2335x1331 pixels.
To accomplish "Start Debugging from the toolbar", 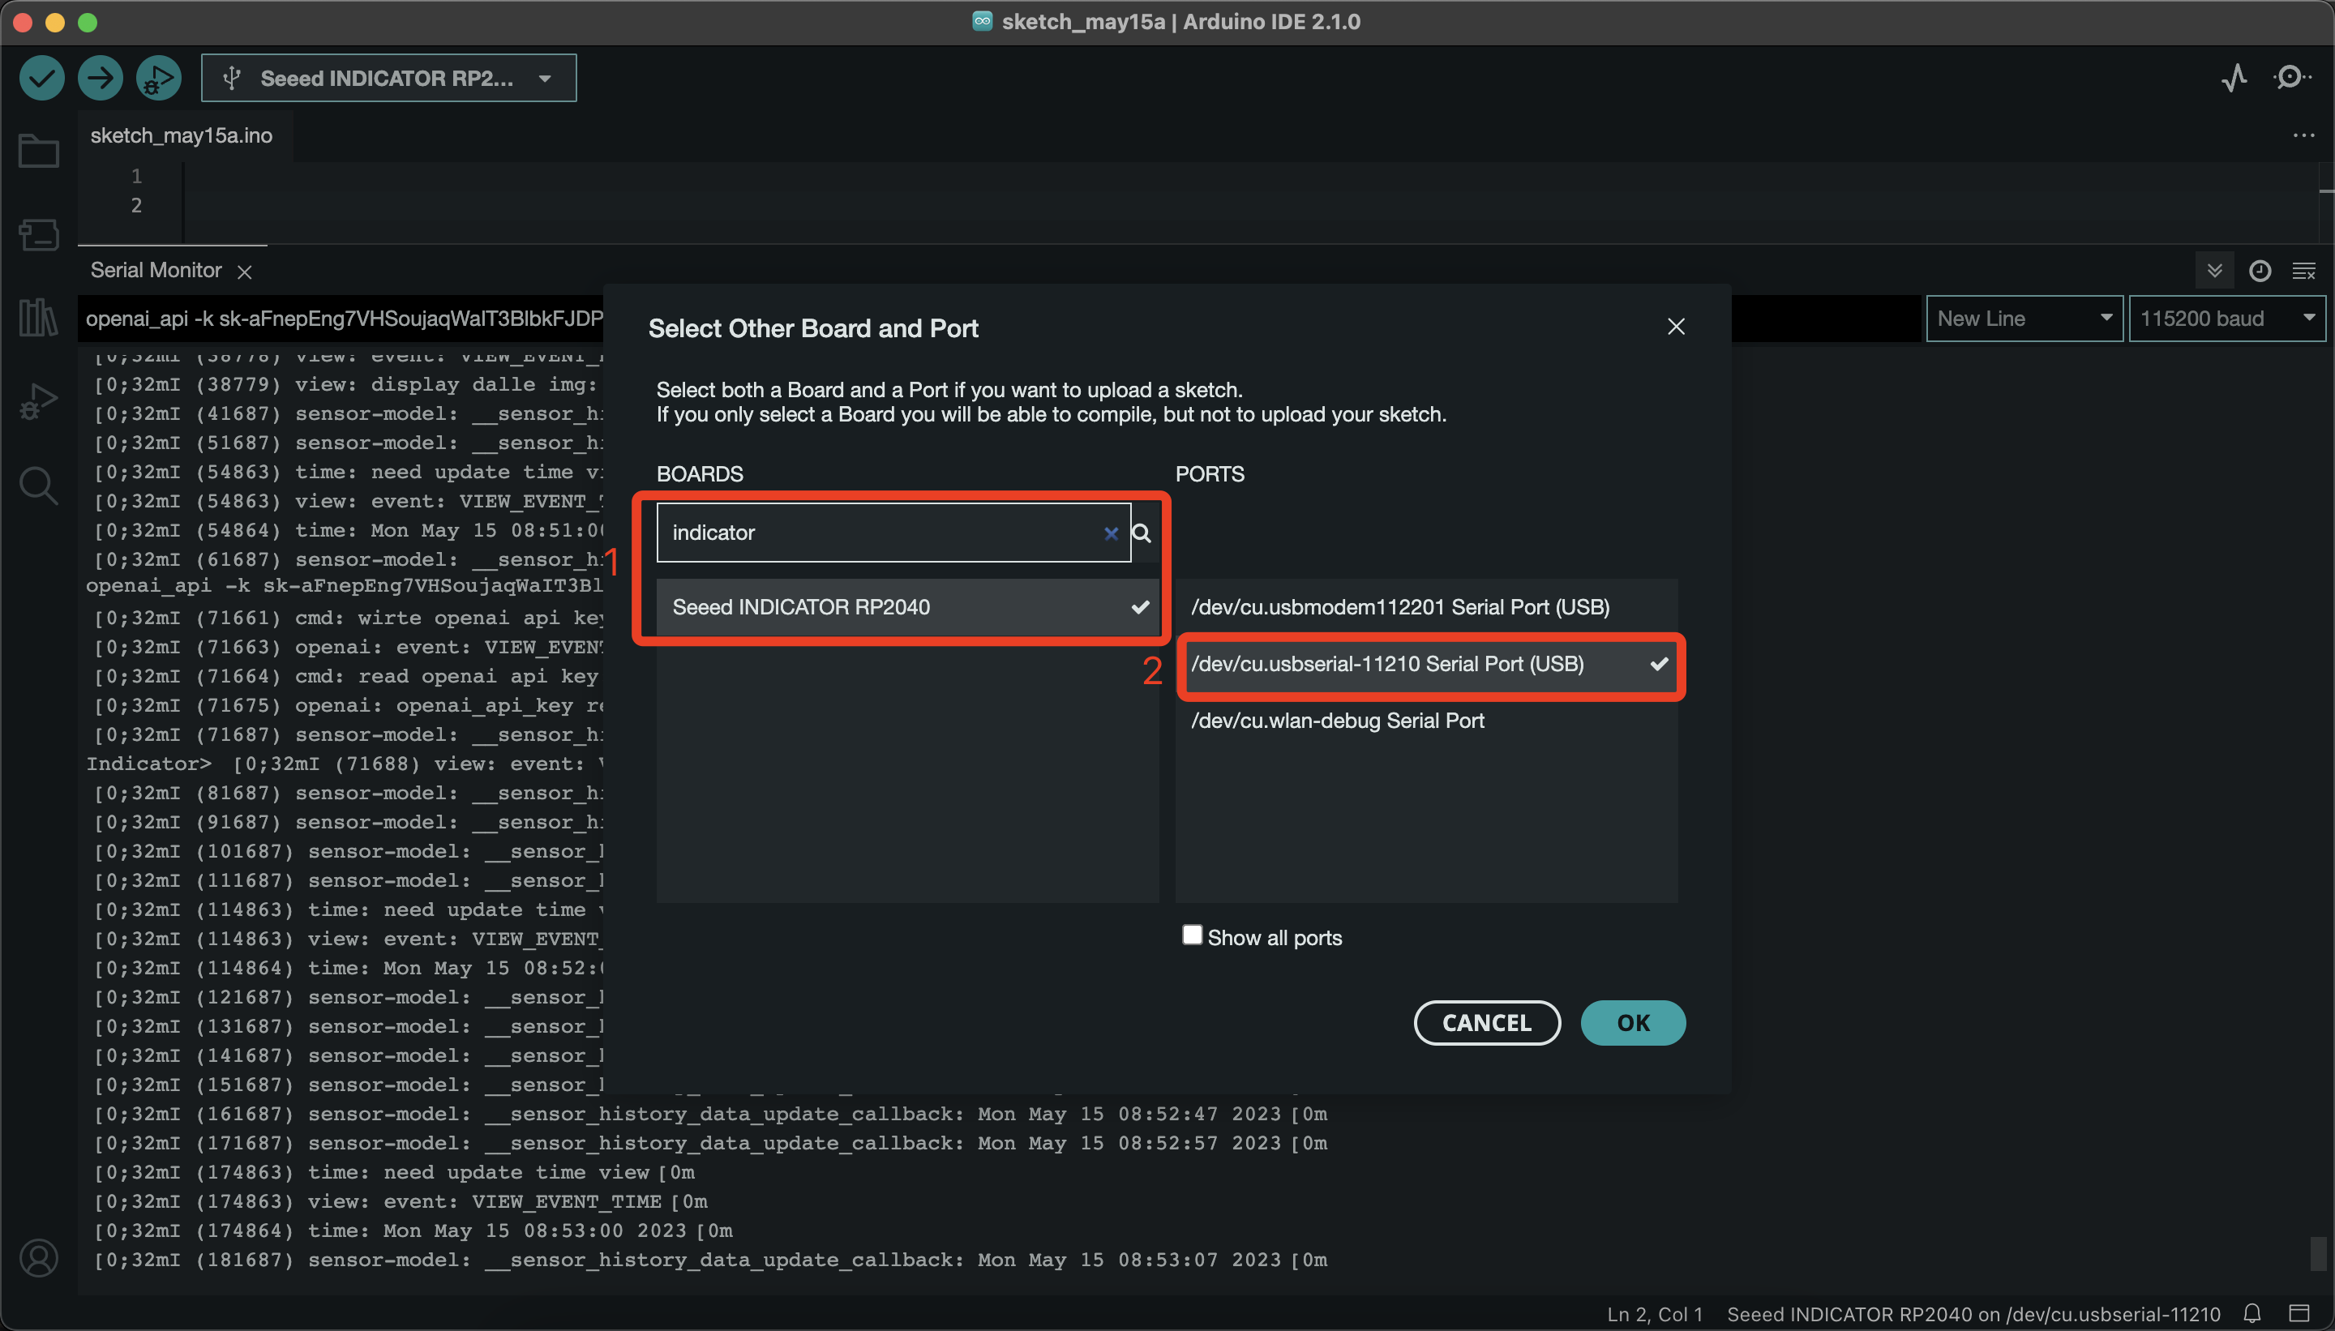I will (159, 78).
